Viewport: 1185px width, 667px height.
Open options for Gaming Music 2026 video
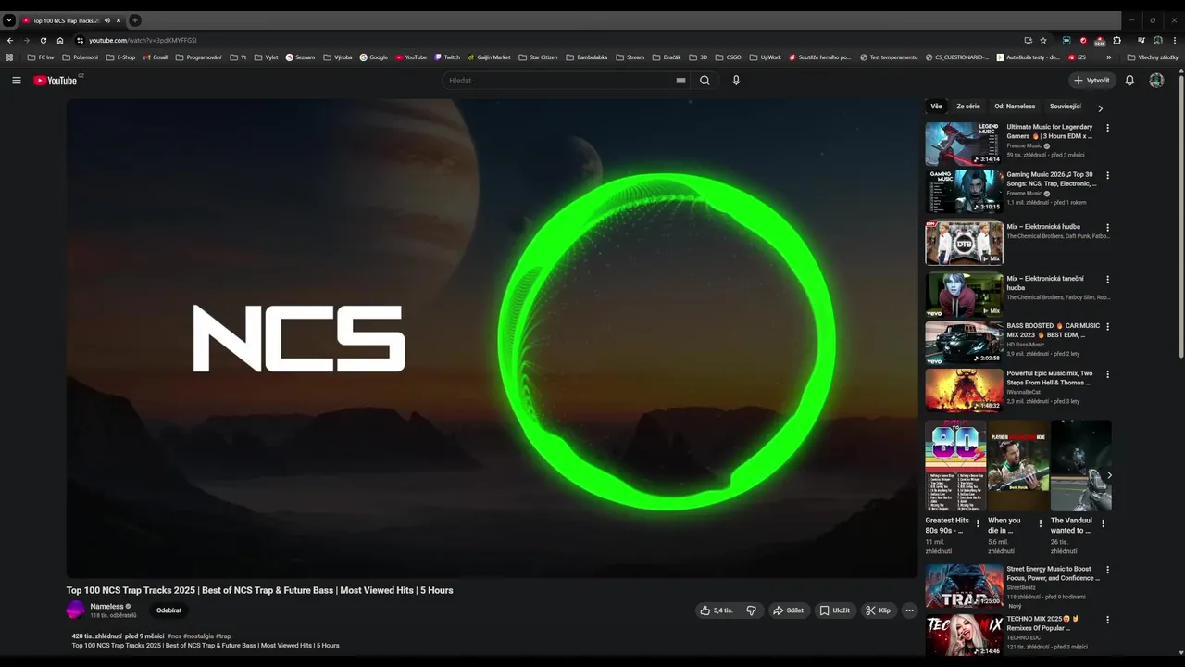point(1107,175)
